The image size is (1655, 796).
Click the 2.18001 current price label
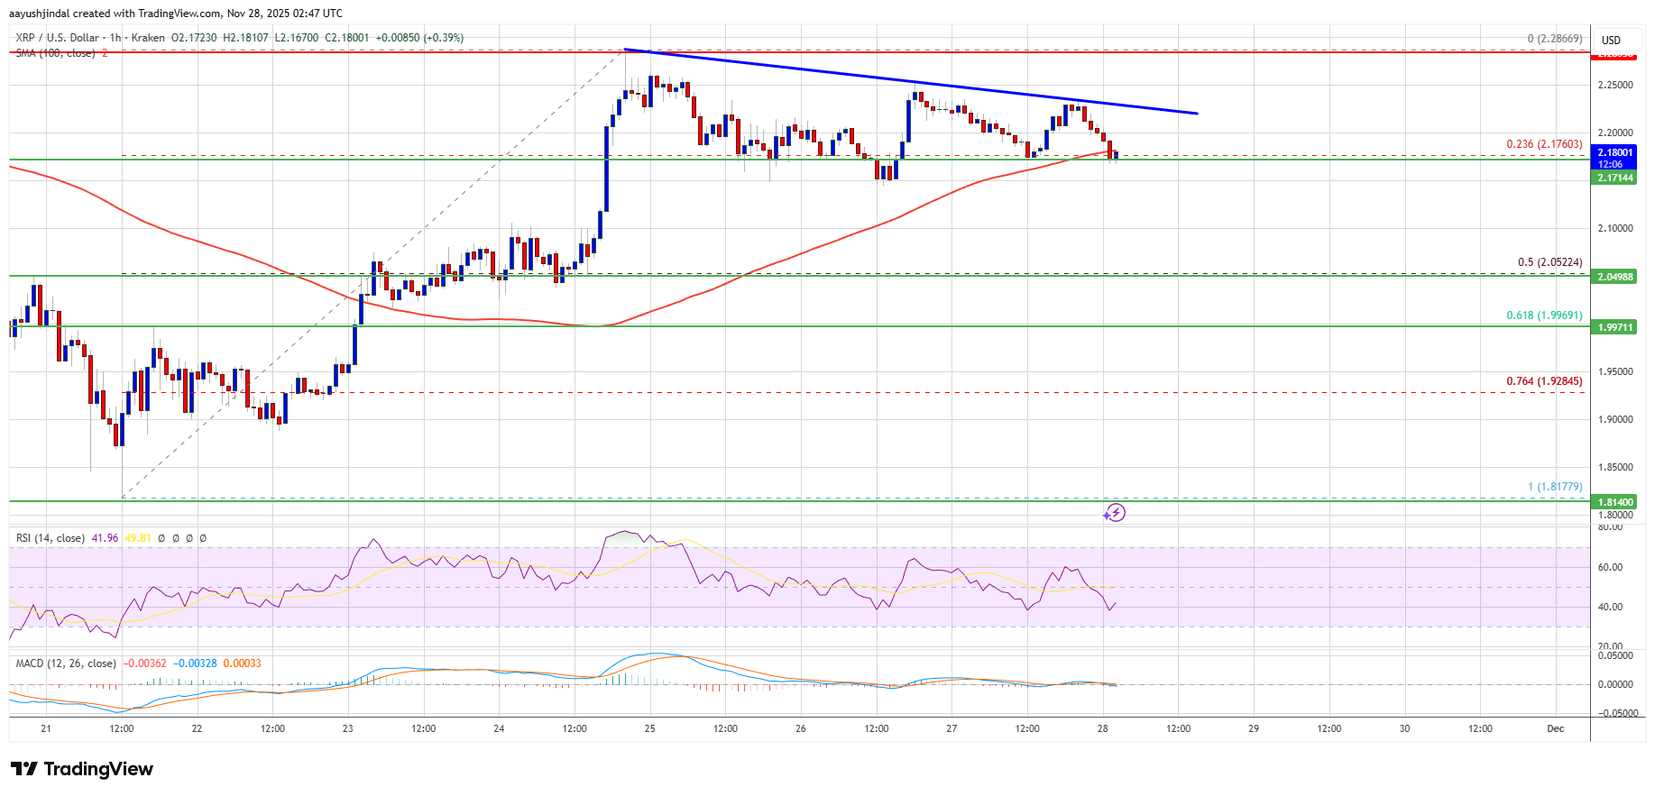(x=1615, y=153)
